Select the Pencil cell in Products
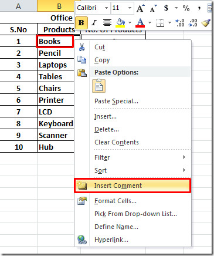214x256 pixels. pos(56,53)
